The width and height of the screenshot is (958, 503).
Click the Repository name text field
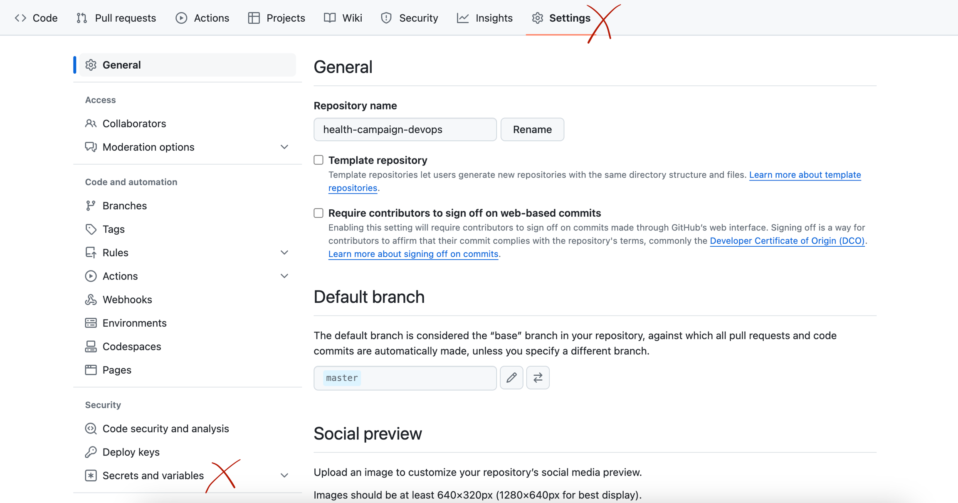(405, 129)
